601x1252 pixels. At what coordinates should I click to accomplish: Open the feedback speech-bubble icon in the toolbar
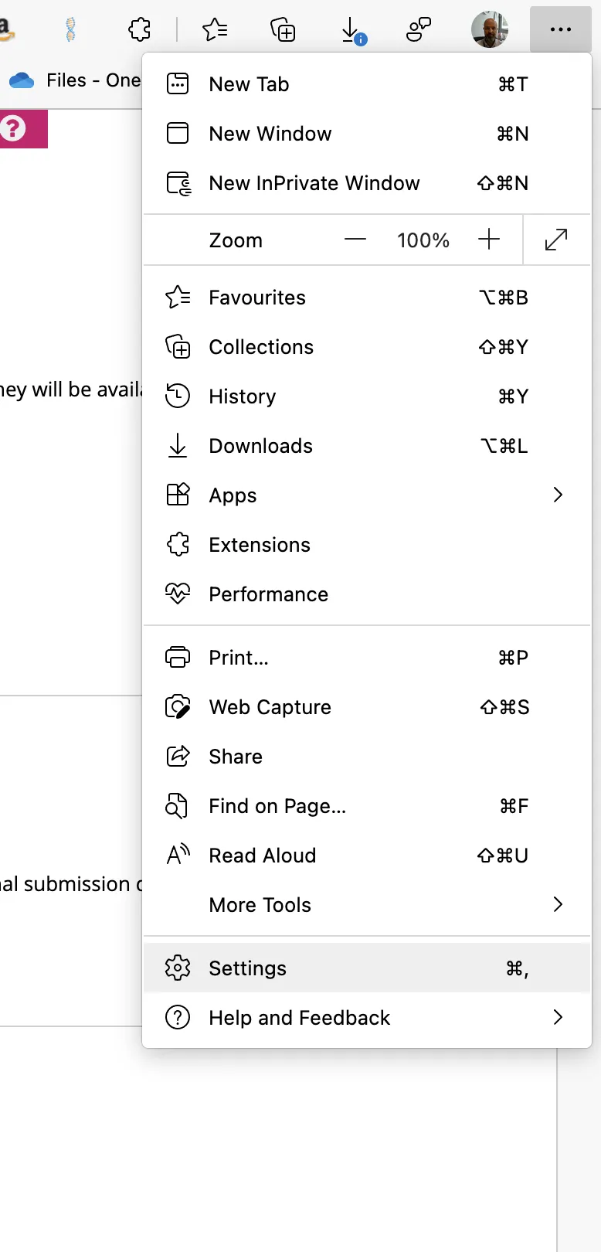(417, 29)
